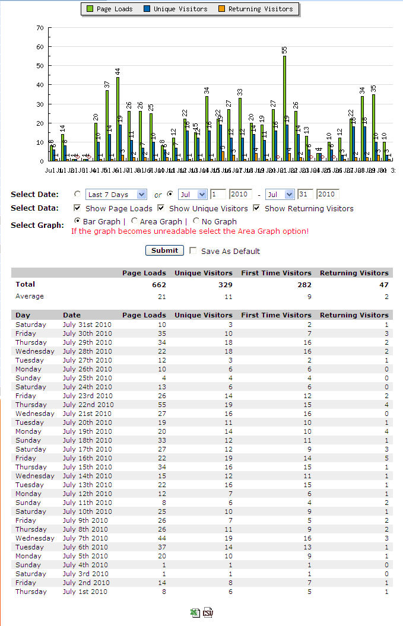Click the Day column header
The image size is (403, 626).
pyautogui.click(x=23, y=315)
